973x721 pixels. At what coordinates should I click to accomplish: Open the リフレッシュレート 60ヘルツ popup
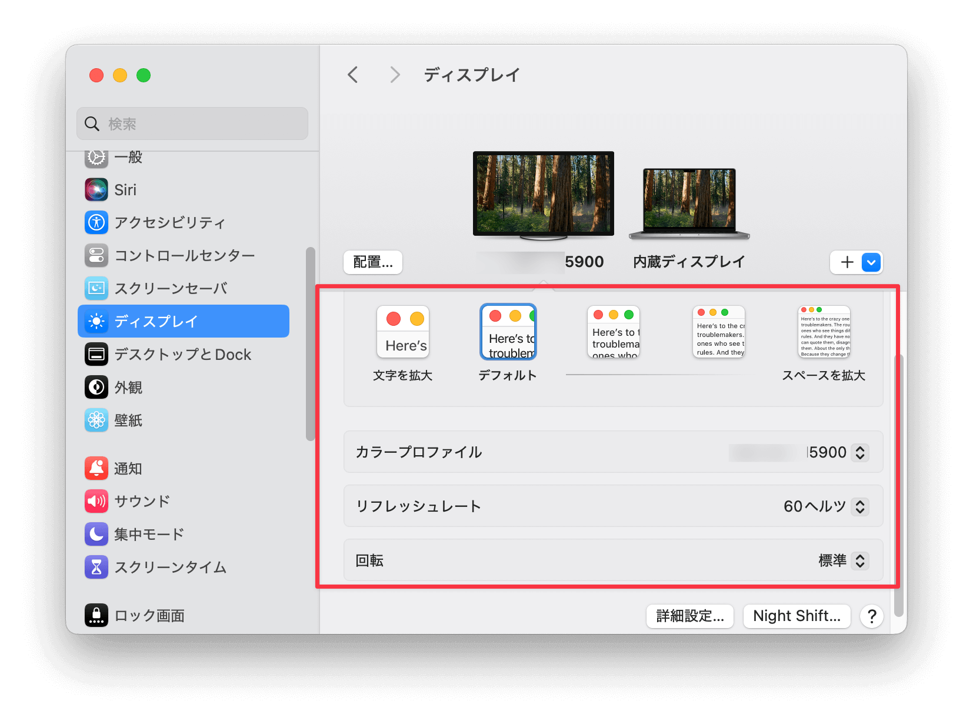pyautogui.click(x=860, y=506)
